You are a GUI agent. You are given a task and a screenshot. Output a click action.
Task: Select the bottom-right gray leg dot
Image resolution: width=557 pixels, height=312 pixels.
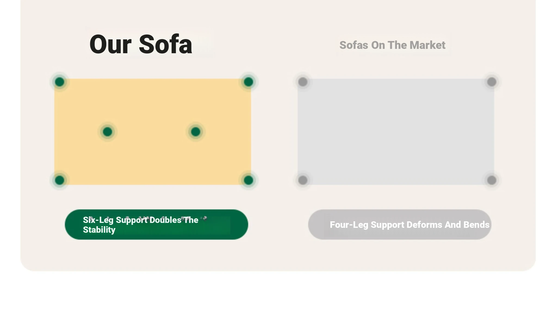click(491, 180)
